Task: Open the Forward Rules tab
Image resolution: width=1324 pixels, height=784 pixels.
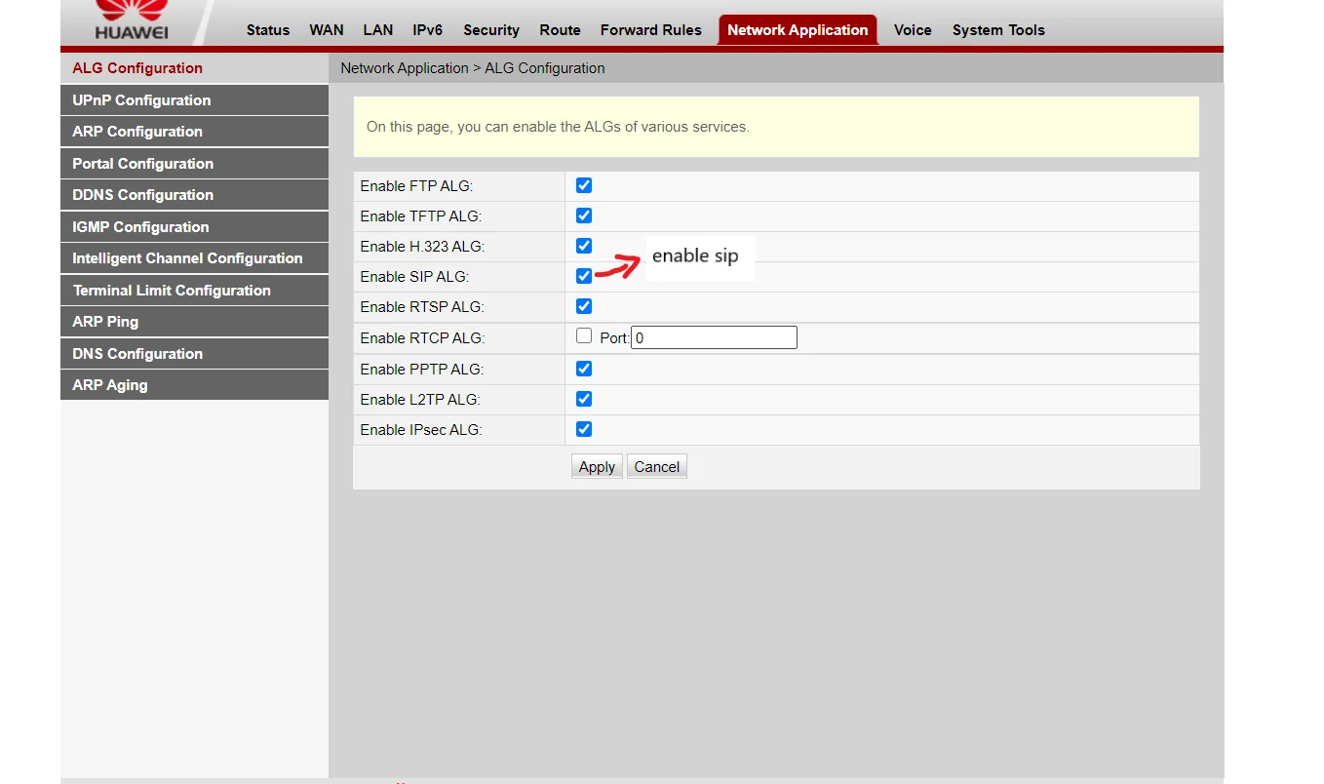Action: point(650,30)
